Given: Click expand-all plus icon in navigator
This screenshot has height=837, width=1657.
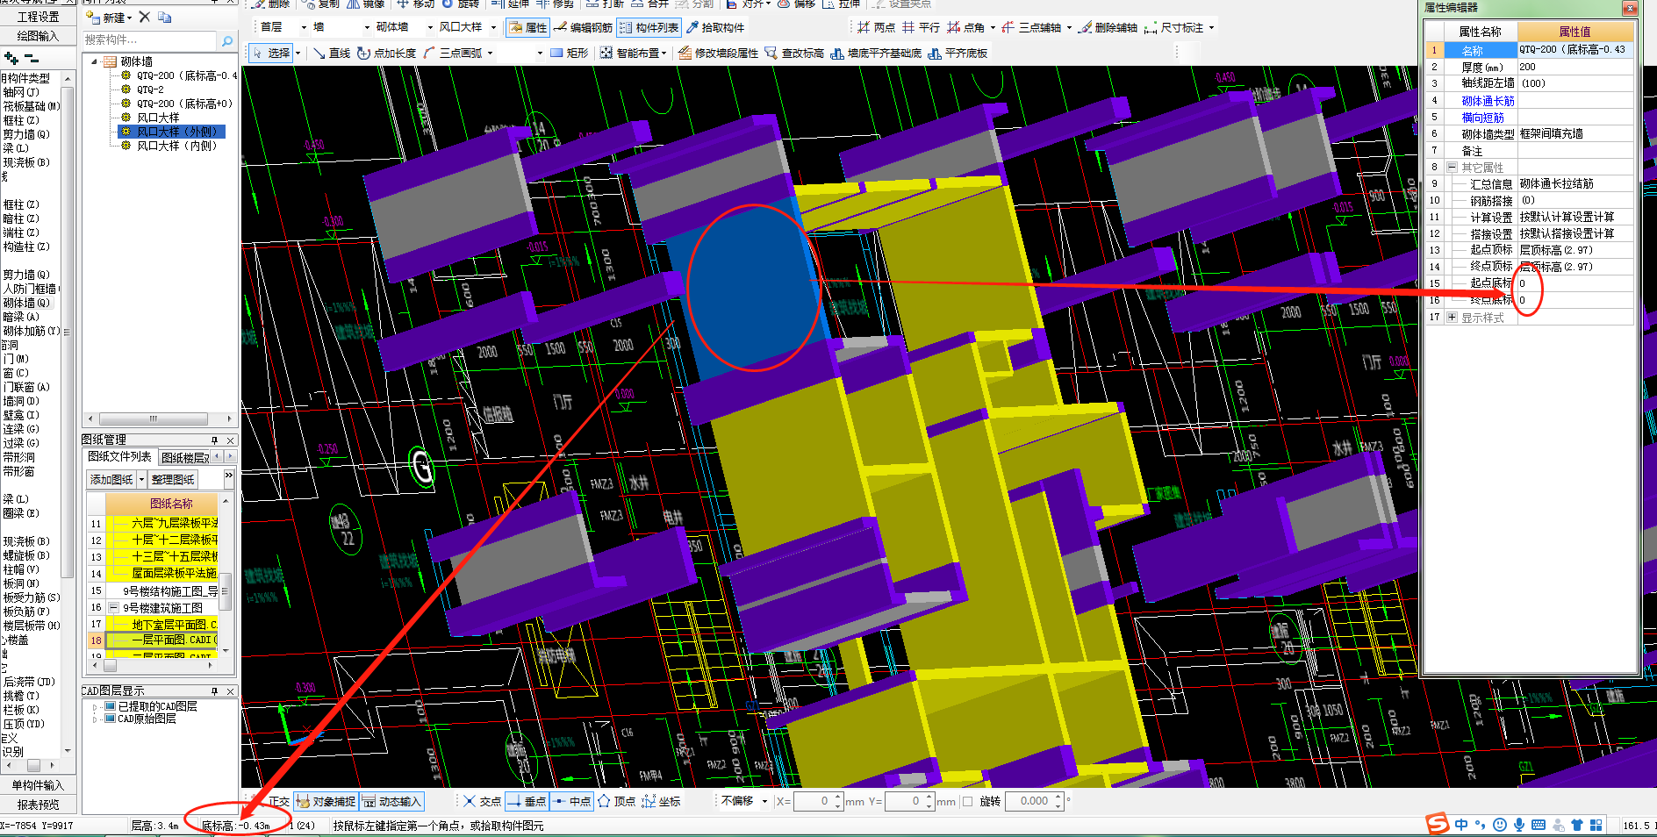Looking at the screenshot, I should (x=11, y=58).
